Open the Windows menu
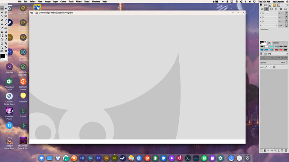The height and width of the screenshot is (162, 289). click(x=96, y=2)
